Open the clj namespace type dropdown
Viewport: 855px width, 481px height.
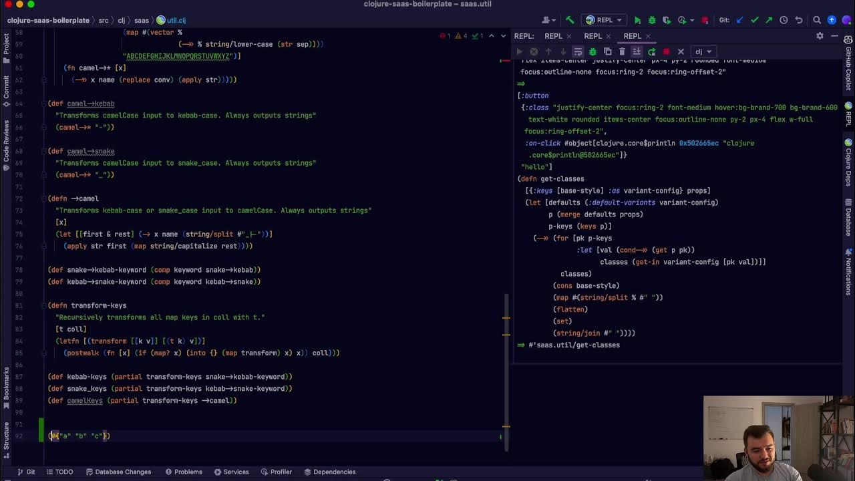pyautogui.click(x=703, y=51)
